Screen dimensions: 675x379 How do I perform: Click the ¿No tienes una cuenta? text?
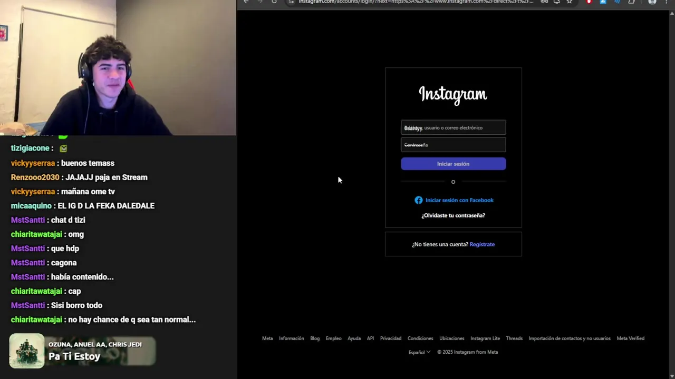[x=440, y=244]
